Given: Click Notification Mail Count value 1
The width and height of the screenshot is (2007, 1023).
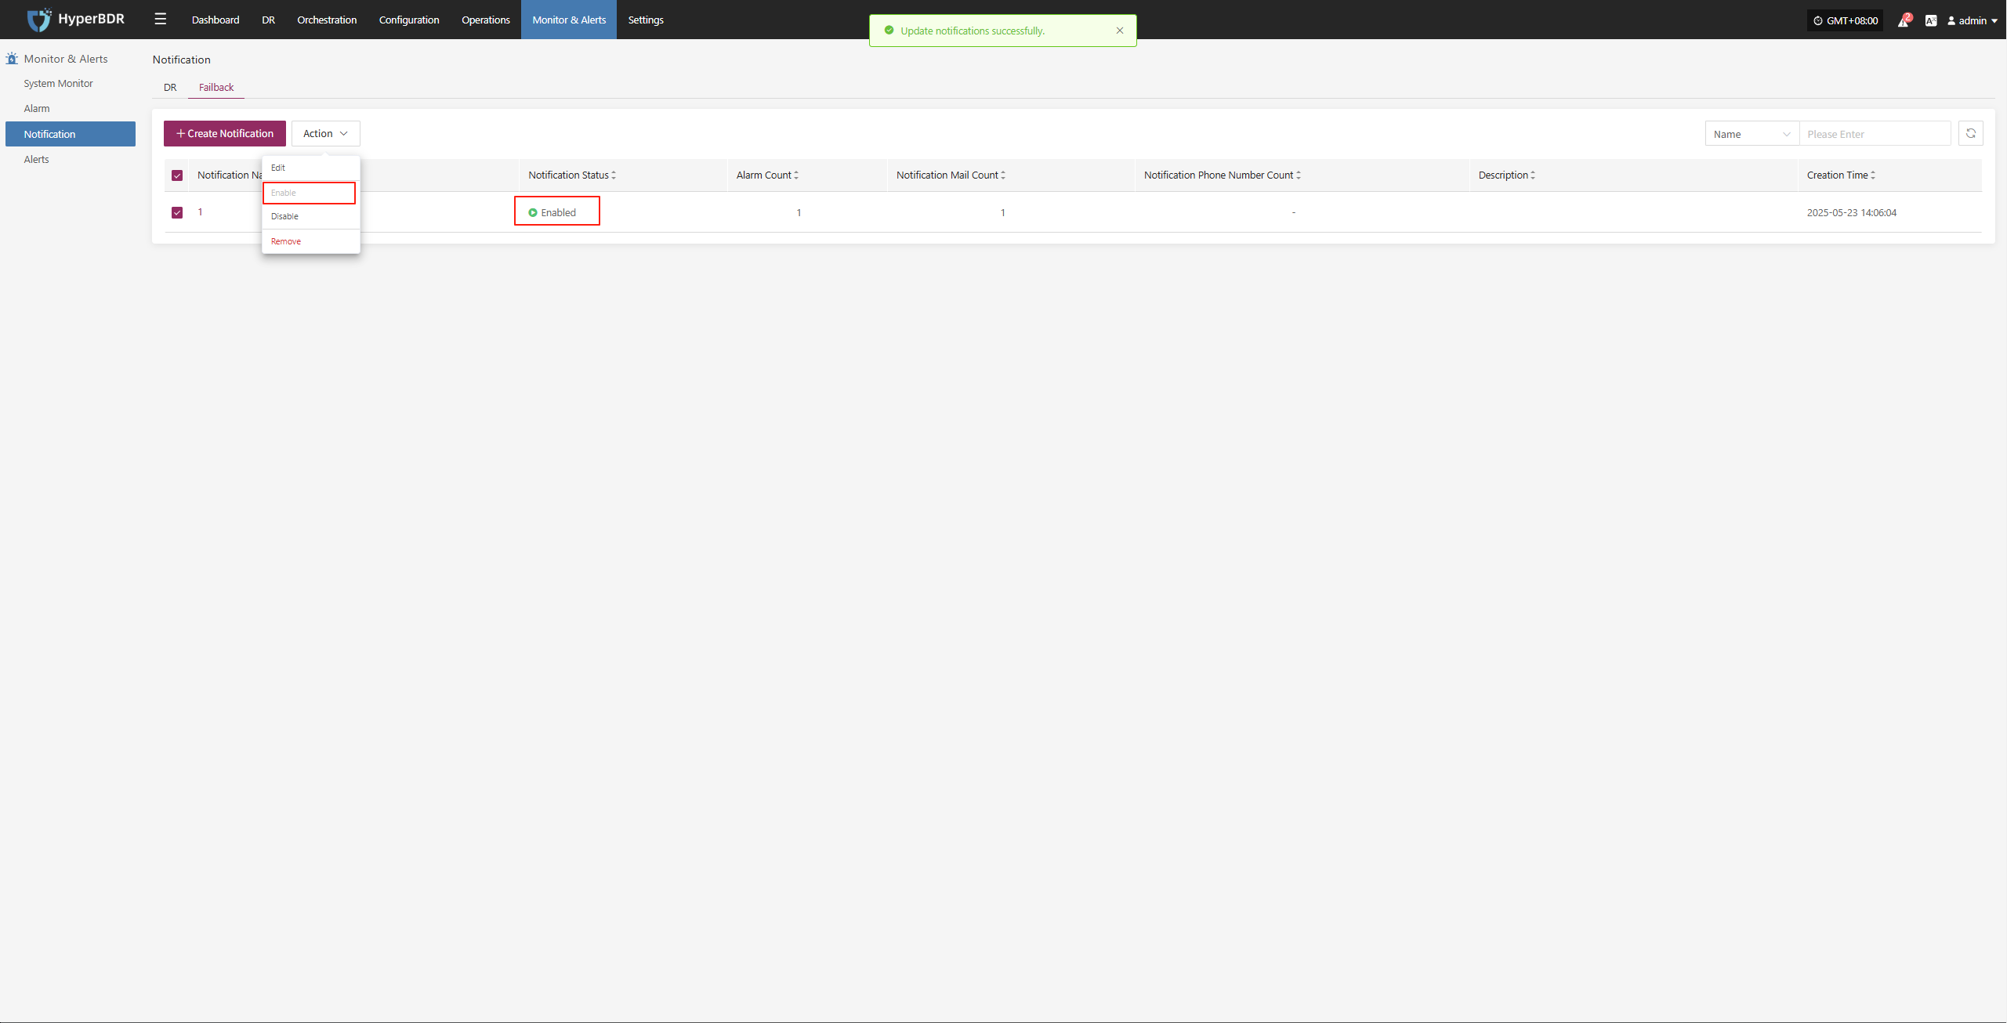Looking at the screenshot, I should click(x=1002, y=212).
